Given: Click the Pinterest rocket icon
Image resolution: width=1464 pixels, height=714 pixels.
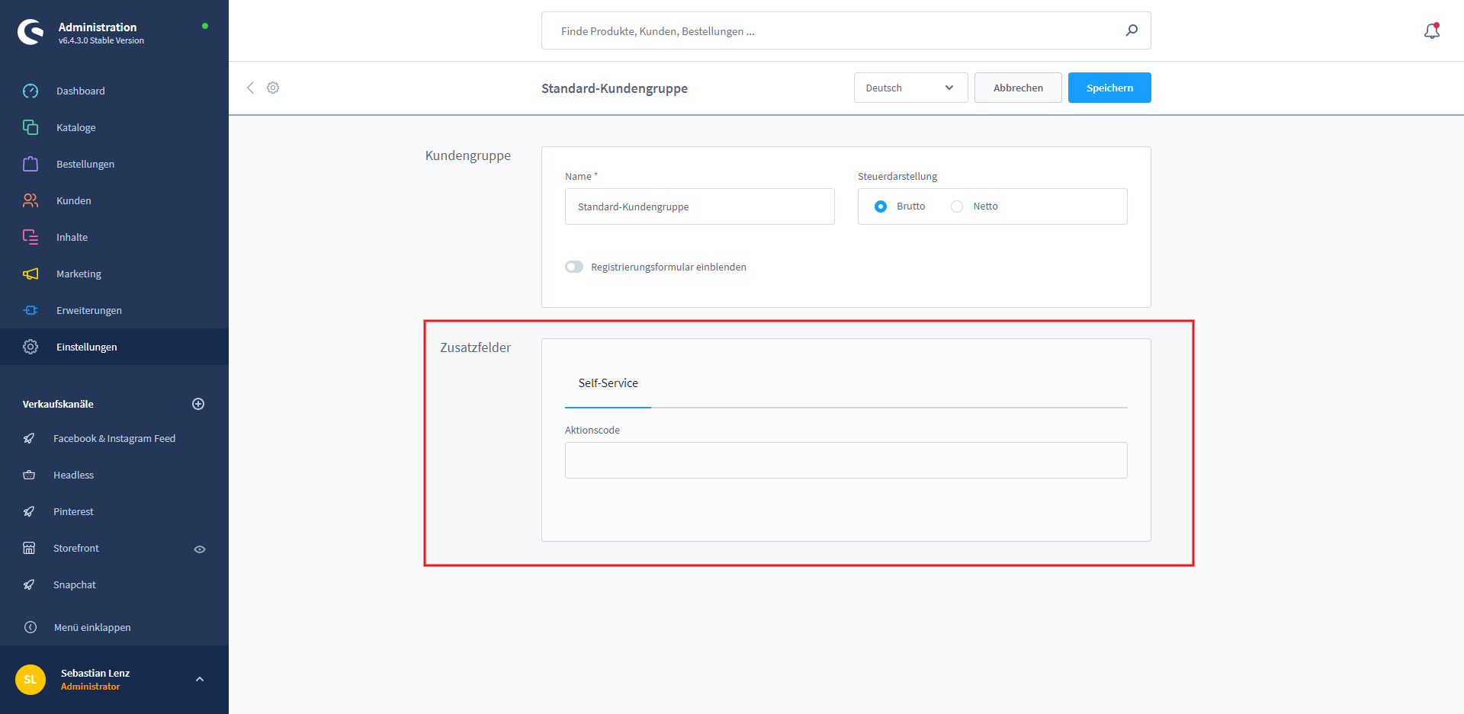Looking at the screenshot, I should pyautogui.click(x=29, y=511).
